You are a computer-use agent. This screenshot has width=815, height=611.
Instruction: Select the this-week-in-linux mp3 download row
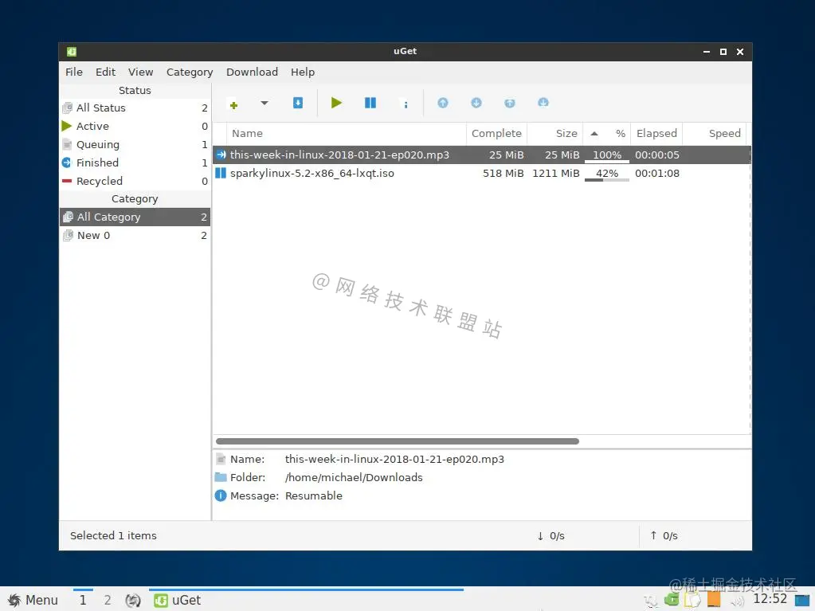tap(482, 155)
